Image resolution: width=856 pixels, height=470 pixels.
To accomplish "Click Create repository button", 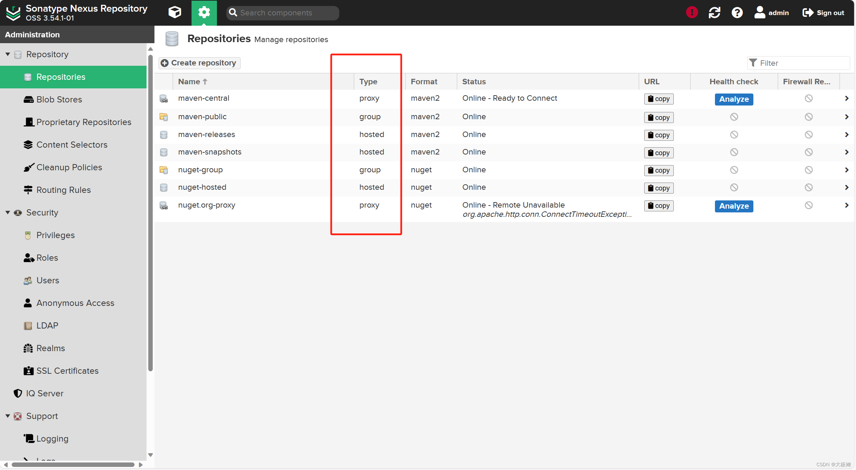I will tap(199, 63).
